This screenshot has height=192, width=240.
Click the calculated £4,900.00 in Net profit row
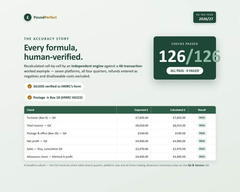(x=179, y=141)
